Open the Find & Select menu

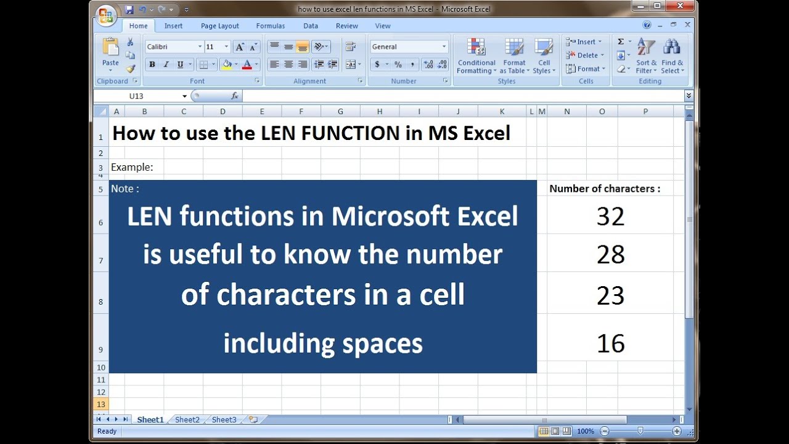tap(672, 56)
